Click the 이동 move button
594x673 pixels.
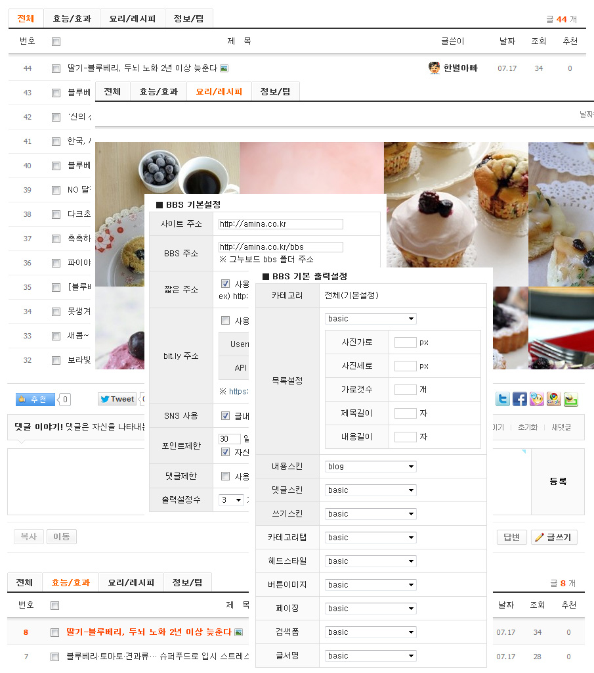(x=62, y=536)
